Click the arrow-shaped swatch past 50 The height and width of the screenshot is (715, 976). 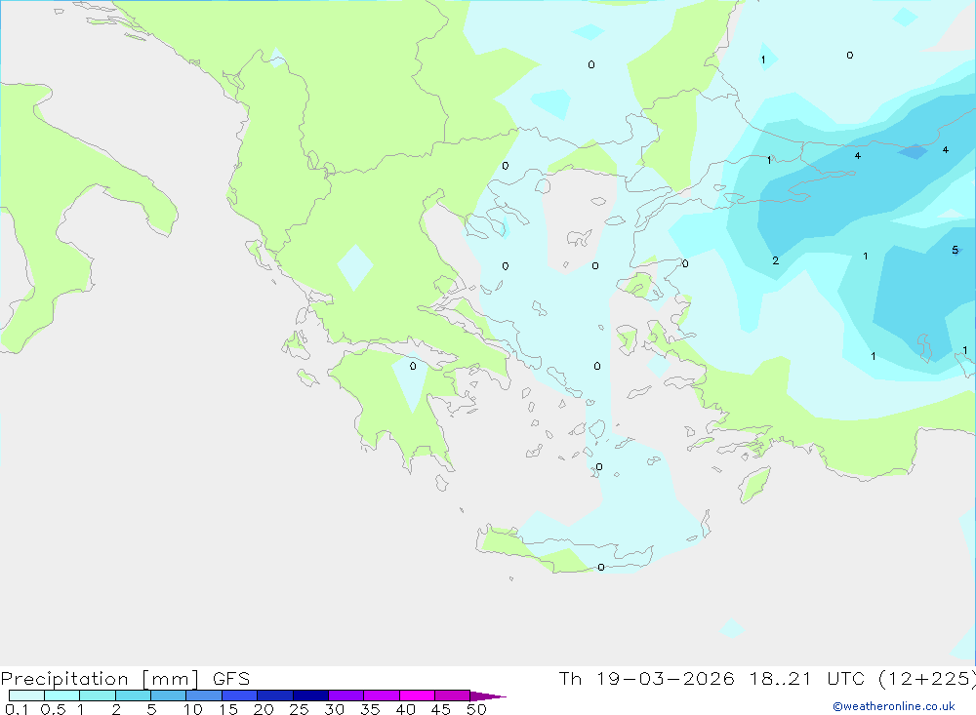[x=487, y=695]
